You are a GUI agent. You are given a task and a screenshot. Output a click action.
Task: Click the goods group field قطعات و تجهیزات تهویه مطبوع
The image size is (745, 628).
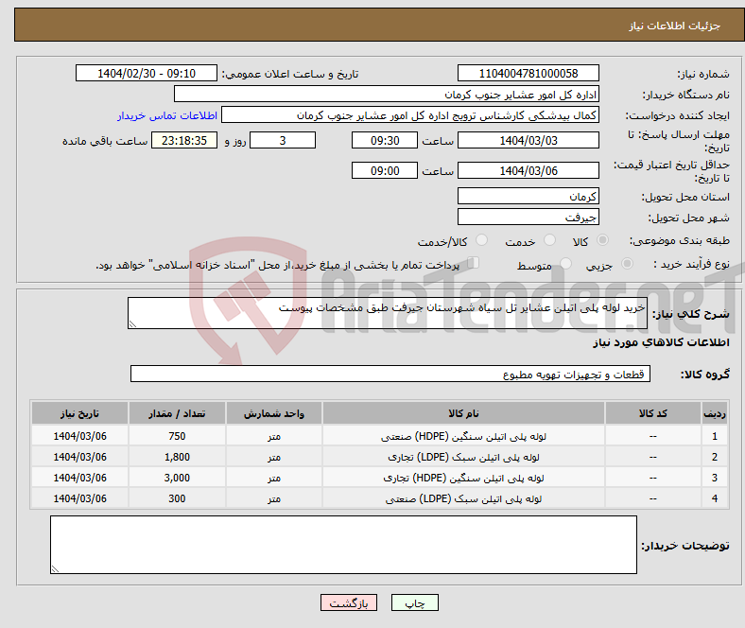pos(390,374)
